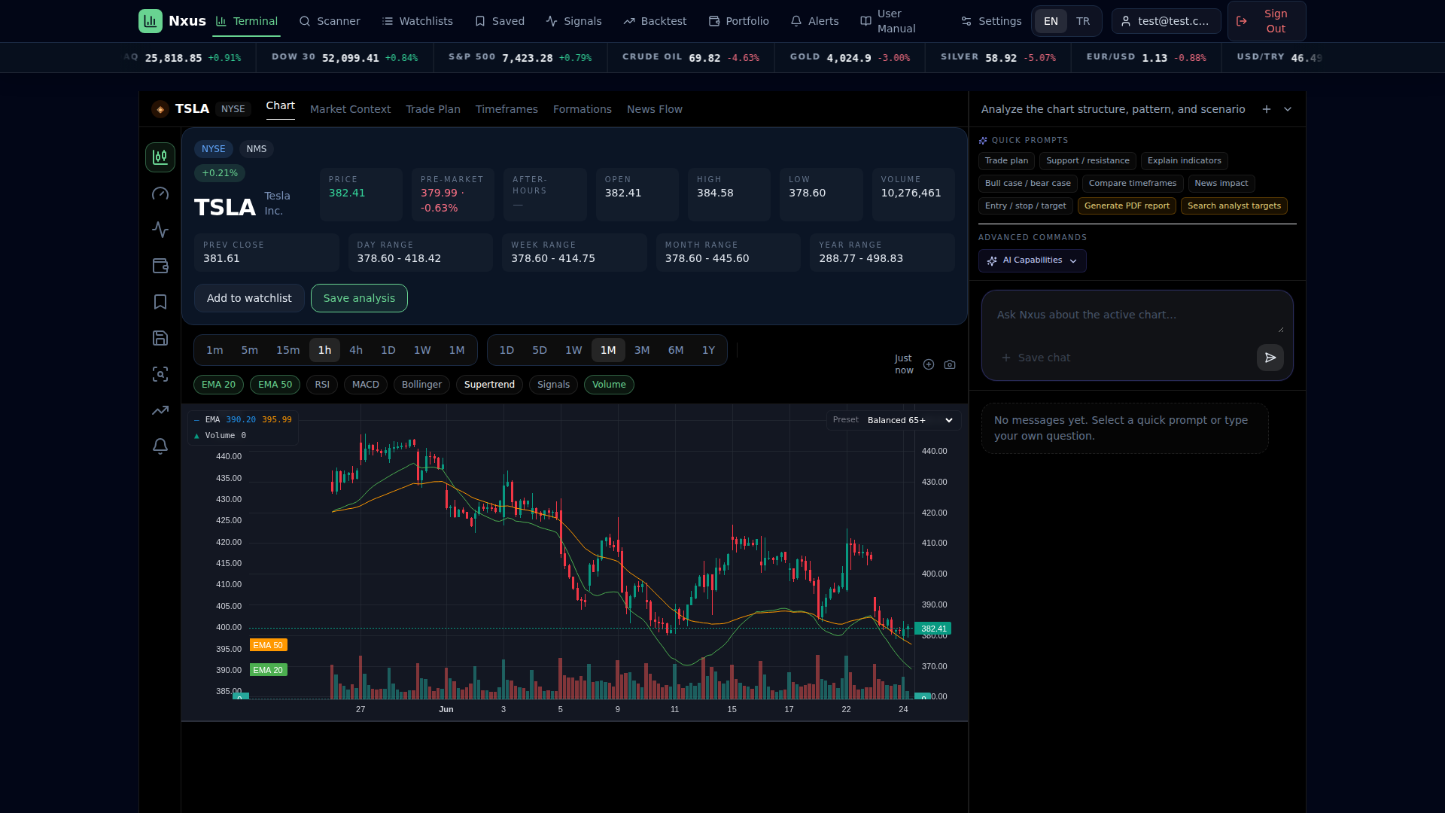Open the Watchlists page
1445x813 pixels.
point(418,21)
